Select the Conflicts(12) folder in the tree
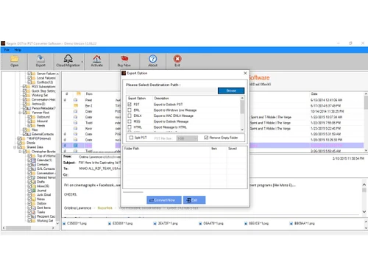 pos(45,82)
